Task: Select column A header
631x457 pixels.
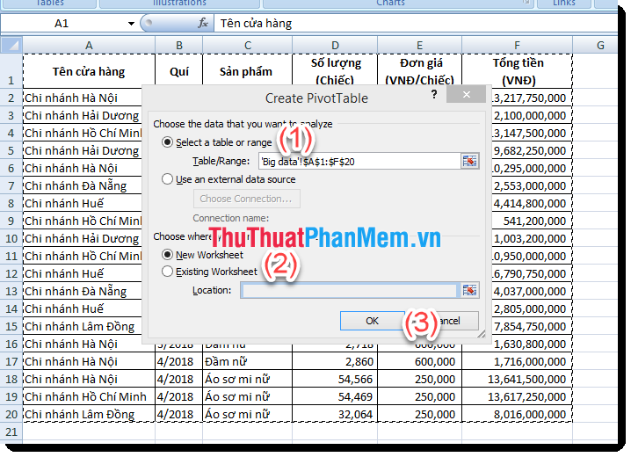Action: [89, 45]
